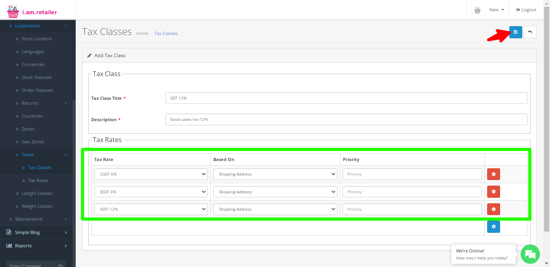Screen dimensions: 550x267
Task: Click Priority field in IGST row
Action: tap(412, 209)
